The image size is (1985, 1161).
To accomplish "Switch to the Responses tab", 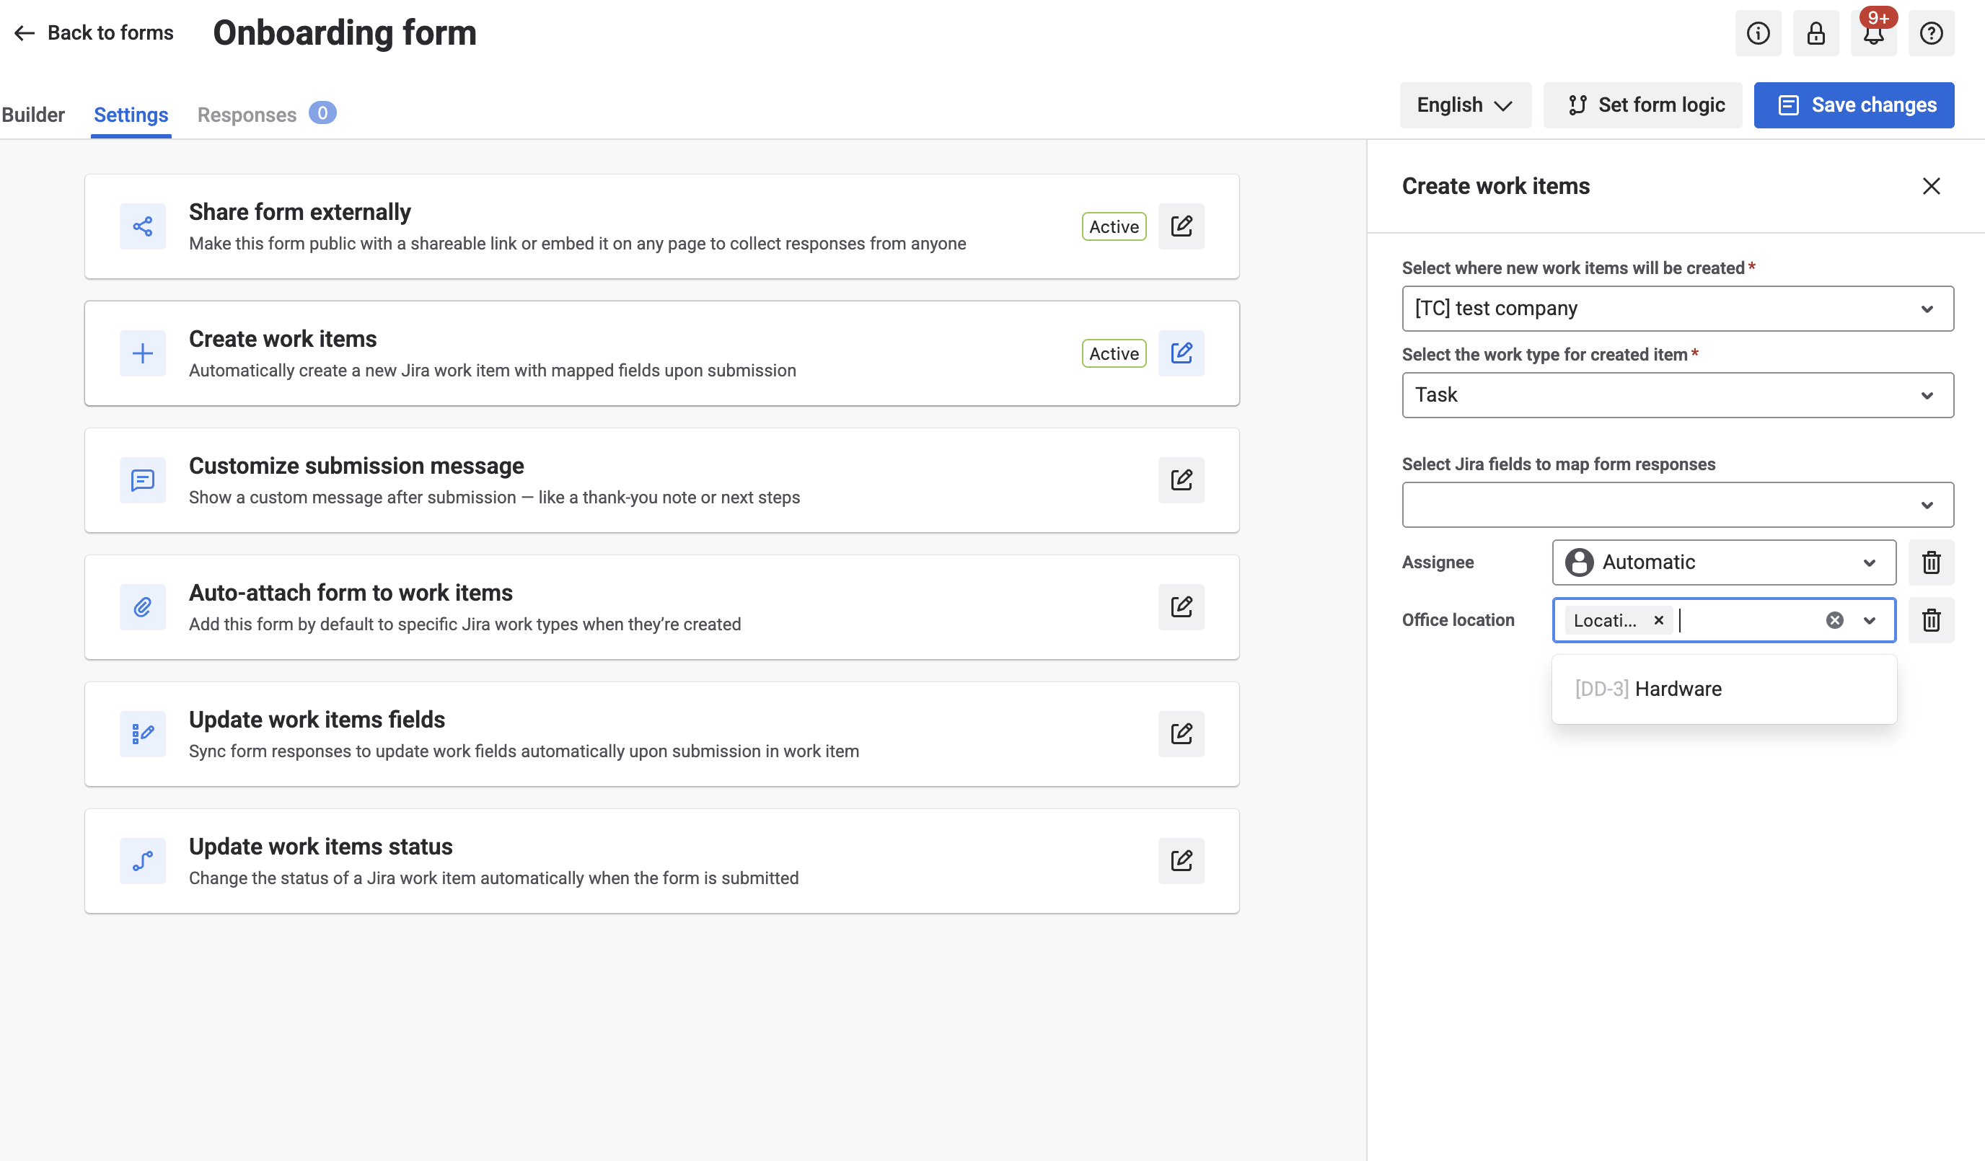I will (266, 115).
